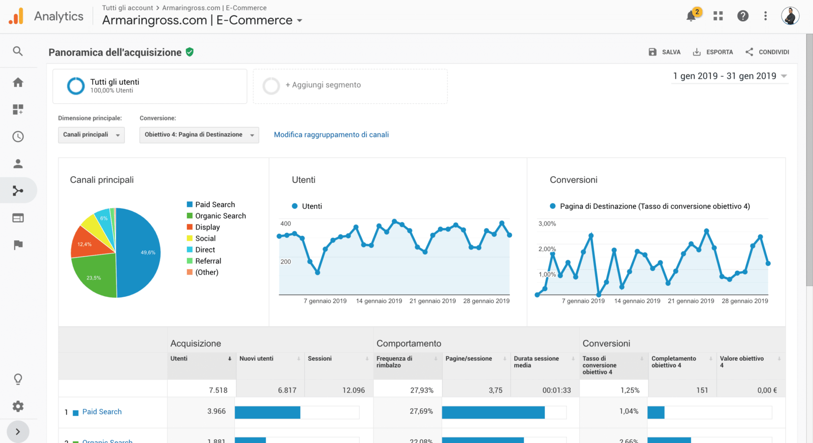Open Realtime clock icon in sidebar
Viewport: 813px width, 443px height.
18,136
